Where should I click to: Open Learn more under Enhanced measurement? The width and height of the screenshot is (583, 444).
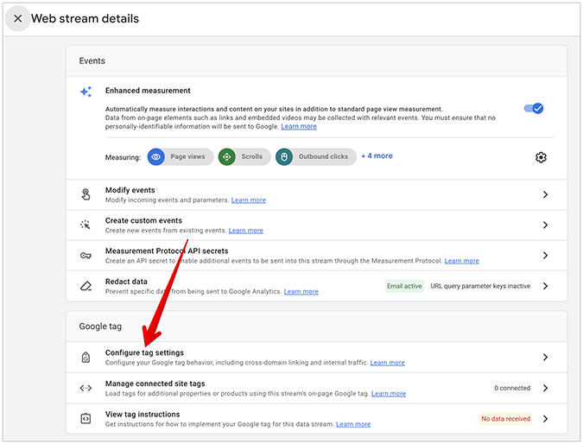(x=299, y=126)
